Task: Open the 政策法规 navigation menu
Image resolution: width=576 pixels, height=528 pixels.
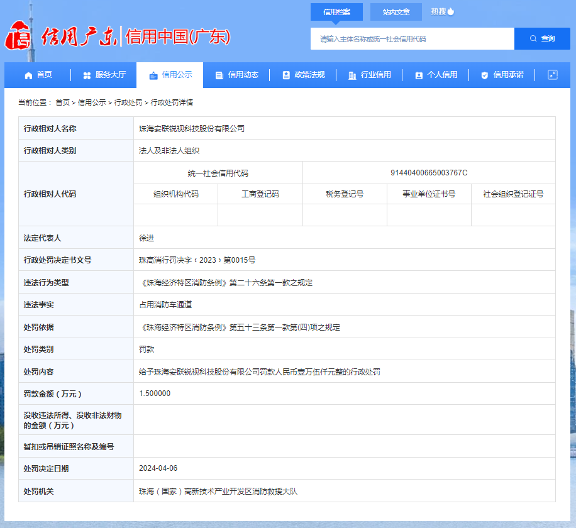Action: (x=304, y=75)
